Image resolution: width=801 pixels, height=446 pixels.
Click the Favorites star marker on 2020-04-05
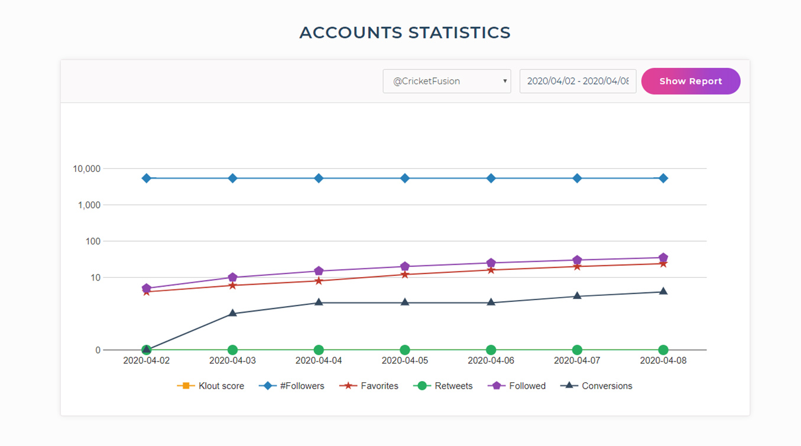pos(405,275)
